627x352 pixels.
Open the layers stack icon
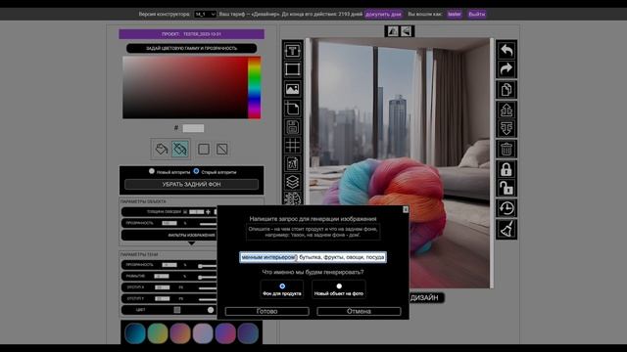(x=292, y=182)
